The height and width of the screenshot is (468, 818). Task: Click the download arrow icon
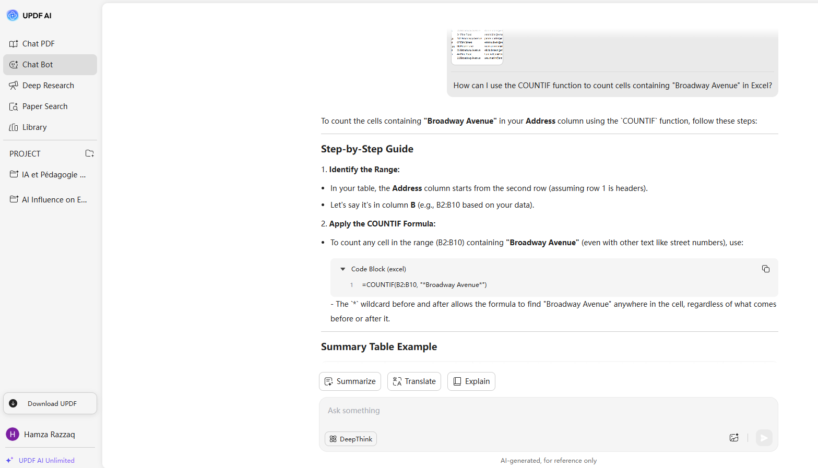click(x=14, y=403)
